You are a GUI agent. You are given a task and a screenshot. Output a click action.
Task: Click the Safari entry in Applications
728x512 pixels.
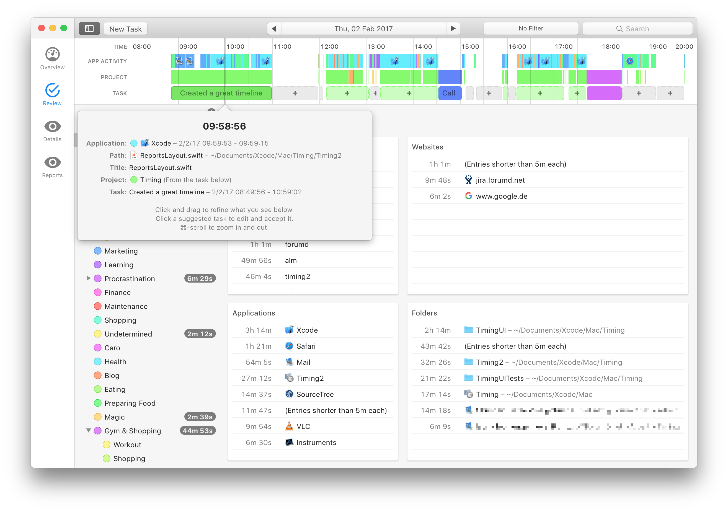coord(306,346)
